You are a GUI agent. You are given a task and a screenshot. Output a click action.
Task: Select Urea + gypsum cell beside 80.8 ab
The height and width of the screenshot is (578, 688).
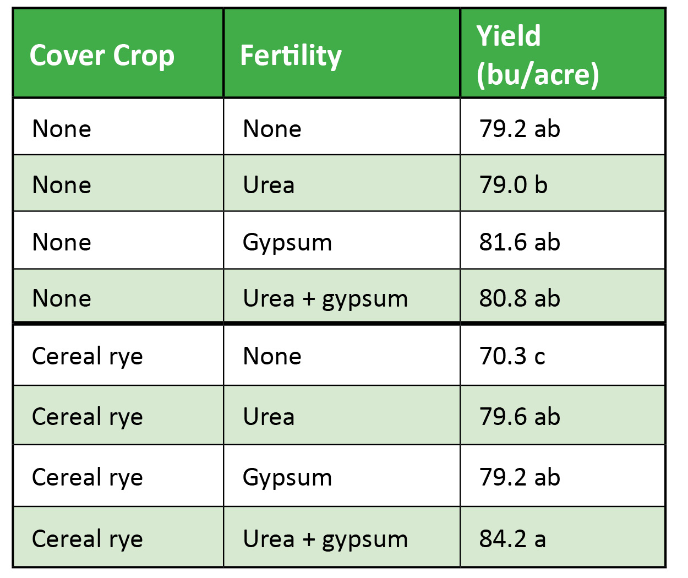[x=325, y=298]
